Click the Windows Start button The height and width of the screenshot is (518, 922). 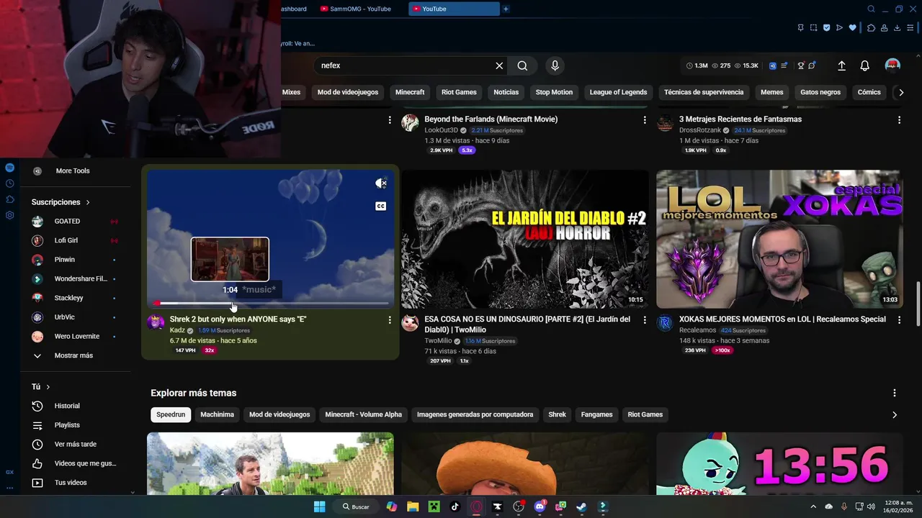(x=320, y=506)
